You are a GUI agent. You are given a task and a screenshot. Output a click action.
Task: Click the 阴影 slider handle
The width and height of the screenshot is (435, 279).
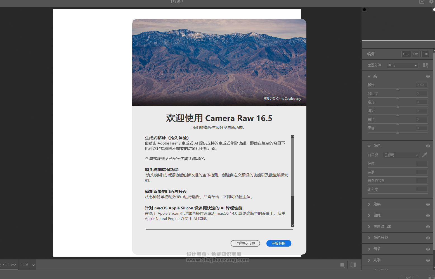398,115
